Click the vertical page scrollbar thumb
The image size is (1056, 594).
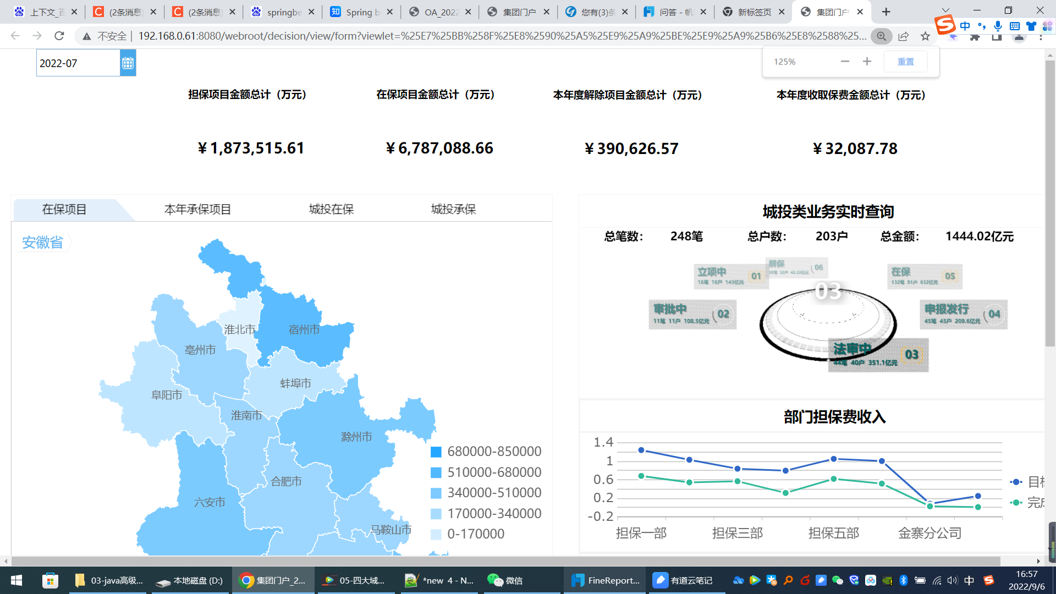pos(1050,204)
